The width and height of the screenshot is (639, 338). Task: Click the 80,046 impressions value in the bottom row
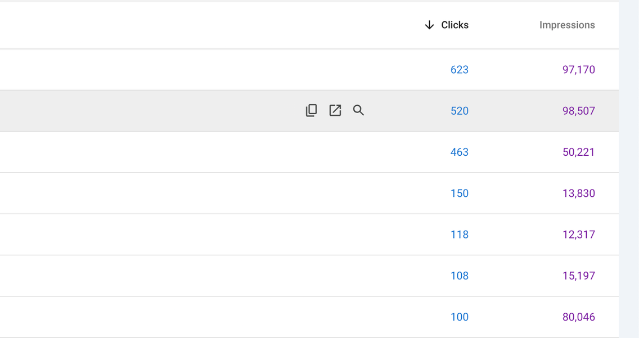[579, 317]
